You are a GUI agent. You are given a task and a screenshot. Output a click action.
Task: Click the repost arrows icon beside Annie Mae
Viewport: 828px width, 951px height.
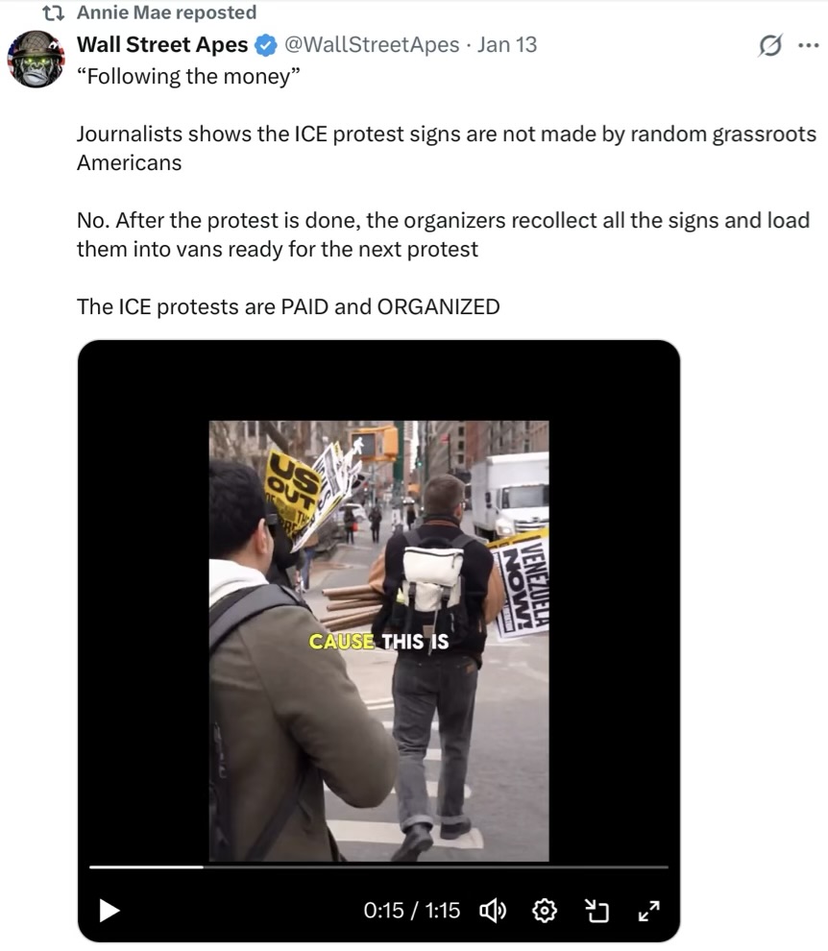54,12
